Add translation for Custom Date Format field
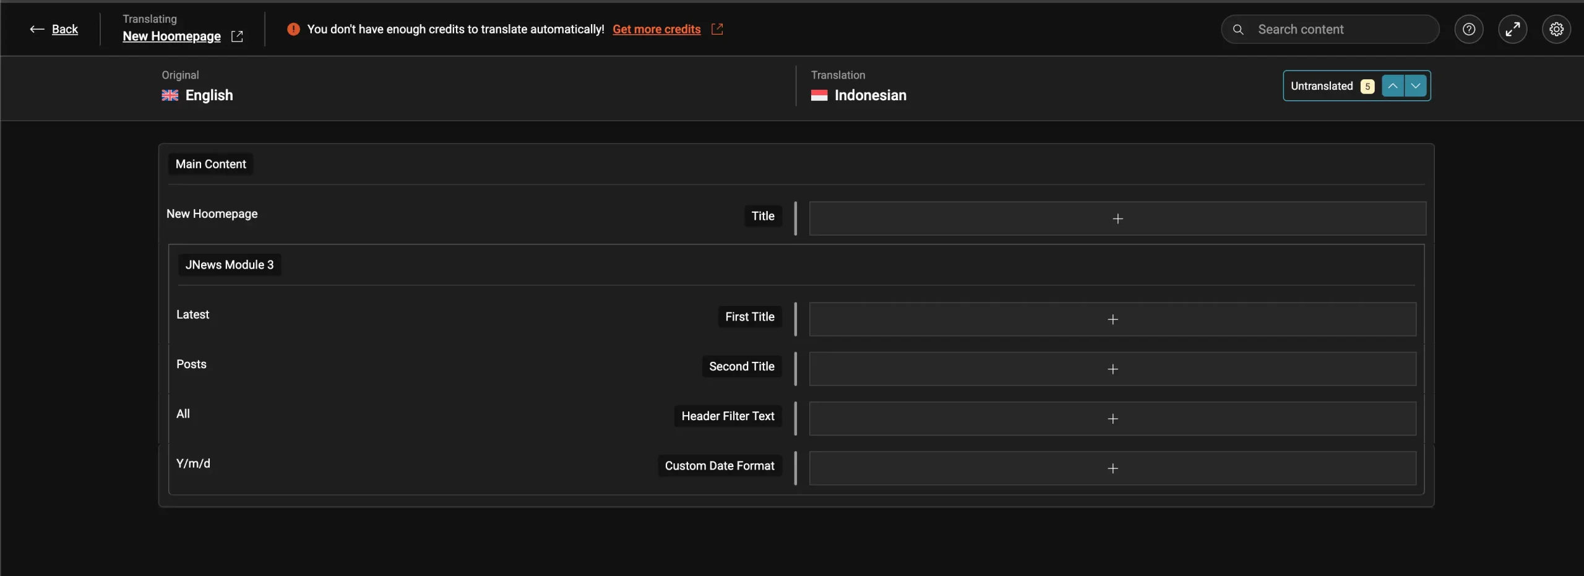The image size is (1584, 576). (1113, 469)
